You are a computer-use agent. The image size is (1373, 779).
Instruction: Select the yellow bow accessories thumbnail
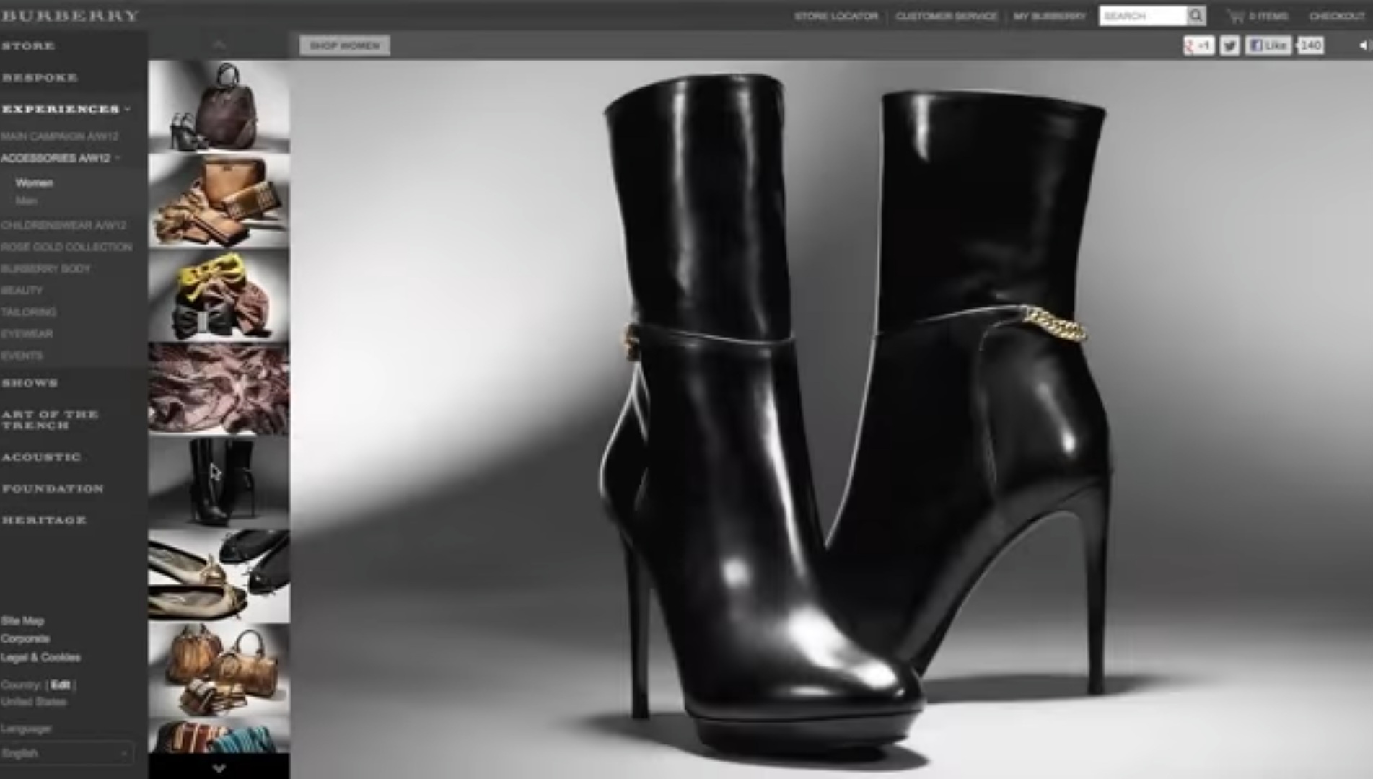[219, 296]
